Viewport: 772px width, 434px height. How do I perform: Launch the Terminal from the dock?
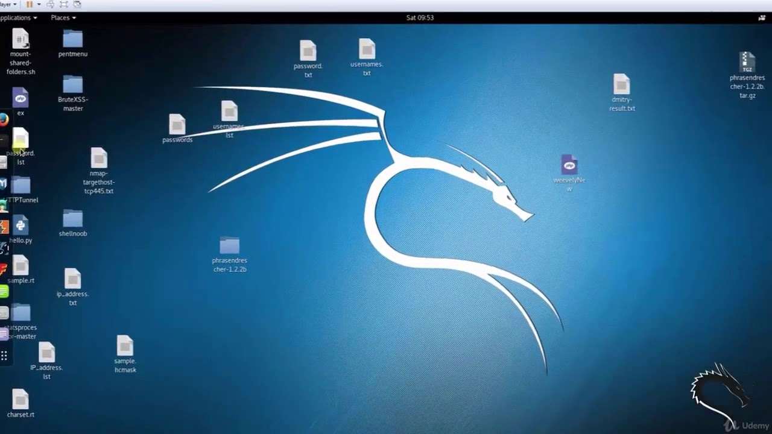click(x=3, y=140)
